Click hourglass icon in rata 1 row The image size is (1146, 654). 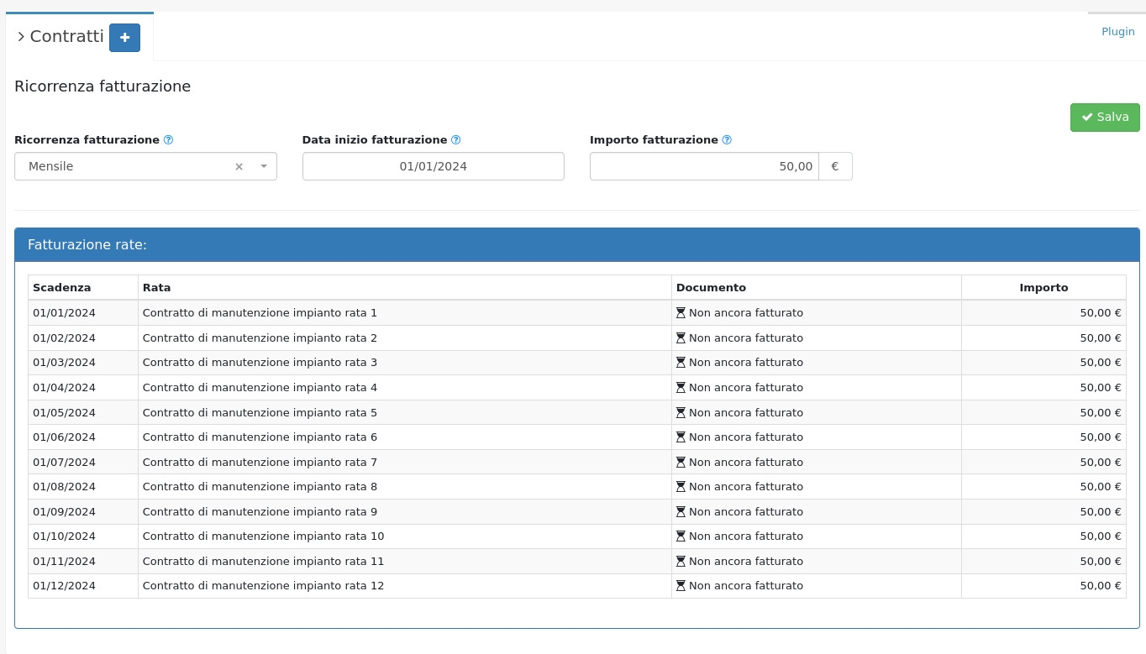click(x=681, y=313)
